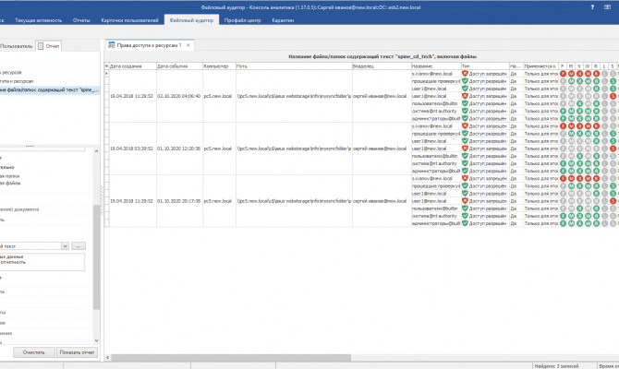Click the horizontal scrollbar left arrow
This screenshot has width=619, height=369.
pyautogui.click(x=107, y=358)
